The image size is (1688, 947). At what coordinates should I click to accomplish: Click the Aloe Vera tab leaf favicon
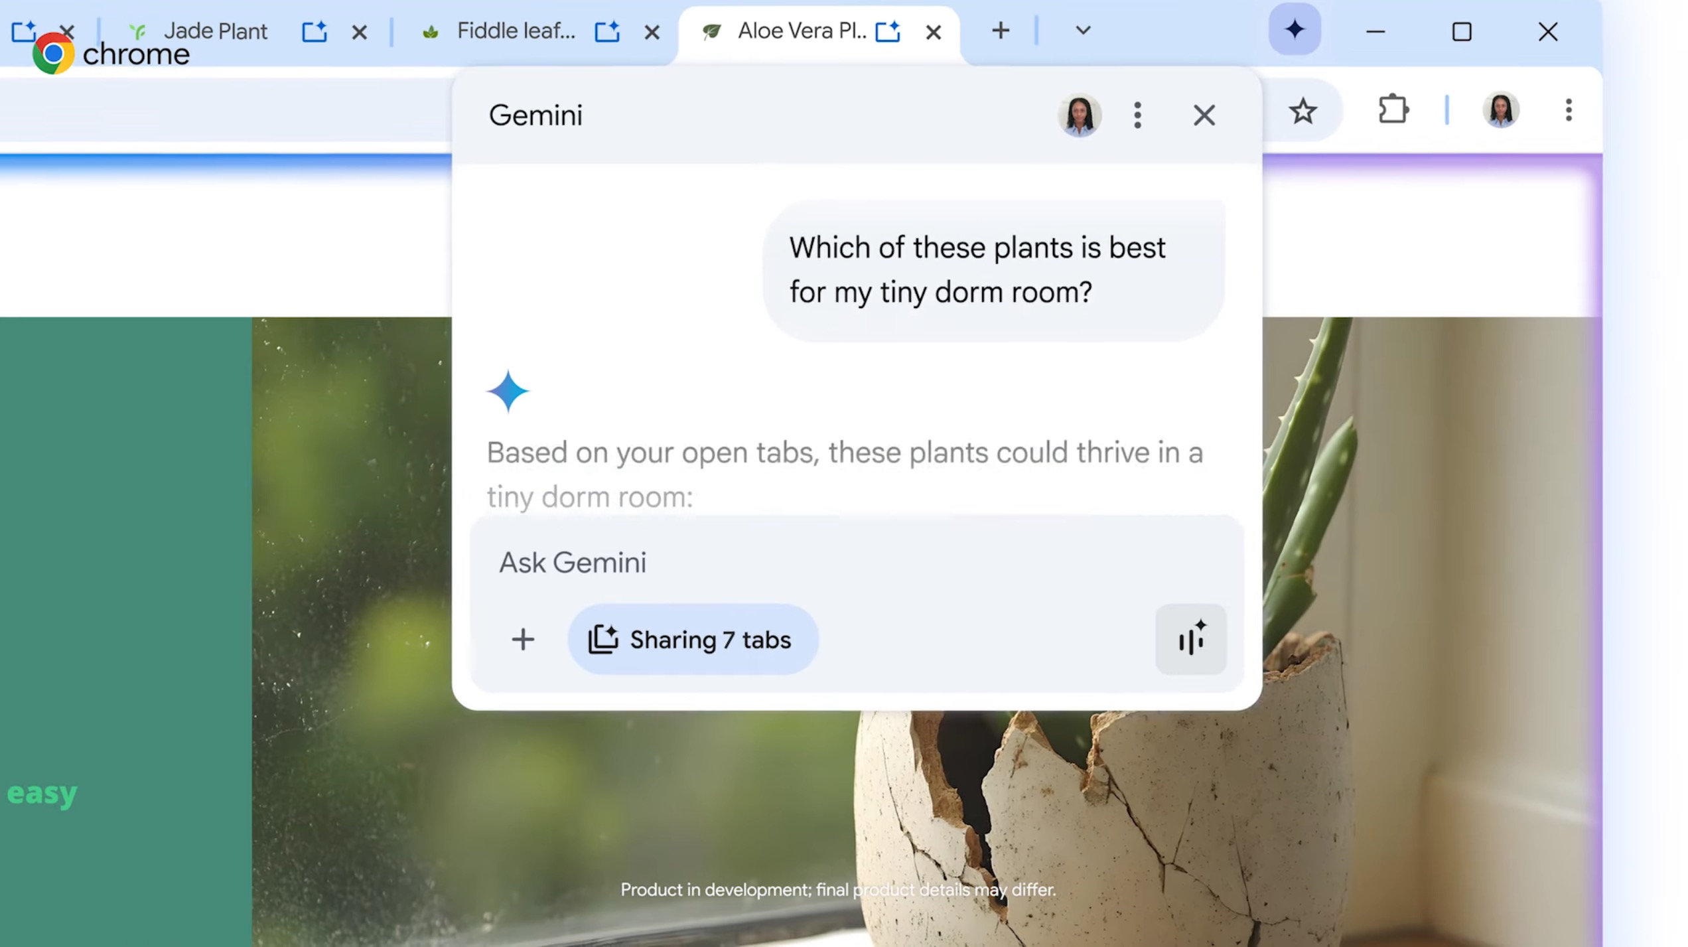(711, 31)
